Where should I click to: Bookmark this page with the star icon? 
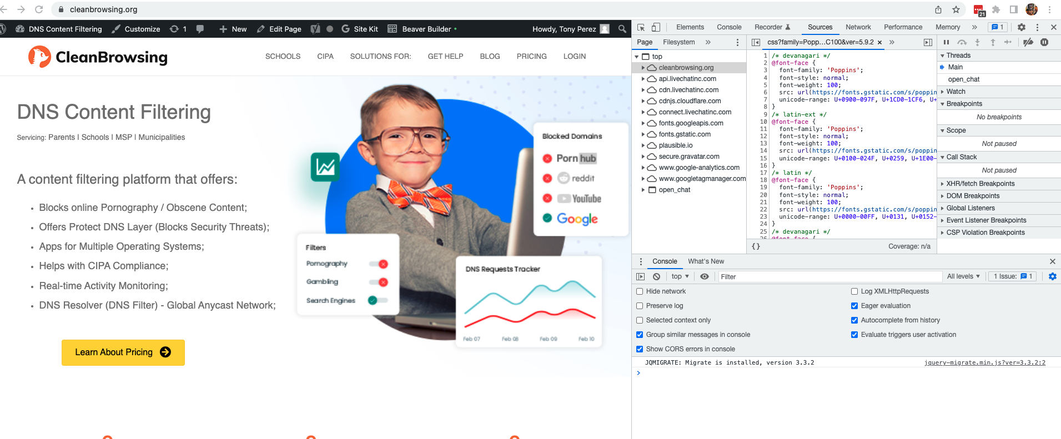click(956, 9)
